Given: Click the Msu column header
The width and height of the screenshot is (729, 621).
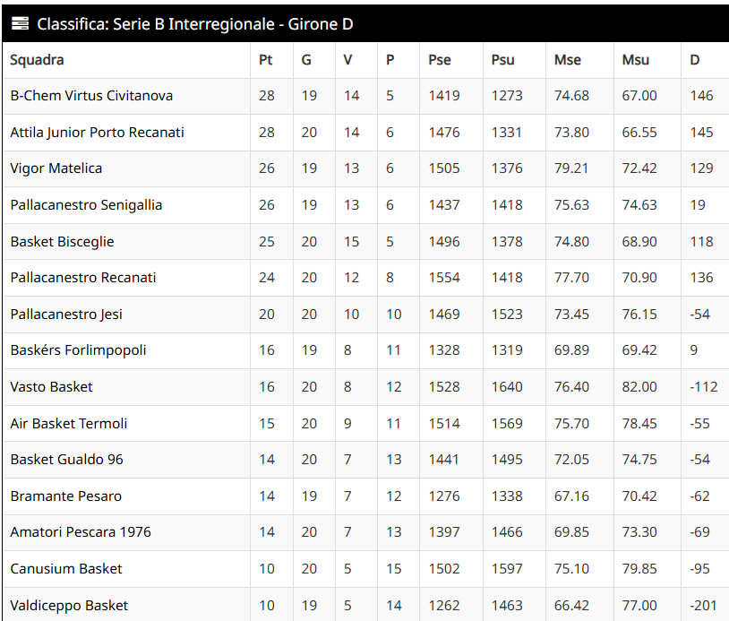Looking at the screenshot, I should 636,60.
